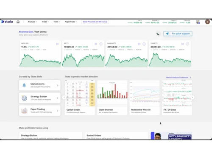The width and height of the screenshot is (212, 159).
Task: Click the Curated by Team Stolo heading
Action: (31, 77)
